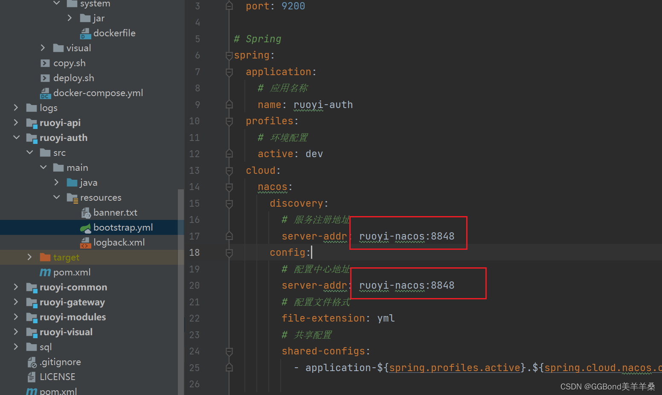Fold the discovery block on line 15
Image resolution: width=662 pixels, height=395 pixels.
pyautogui.click(x=229, y=204)
